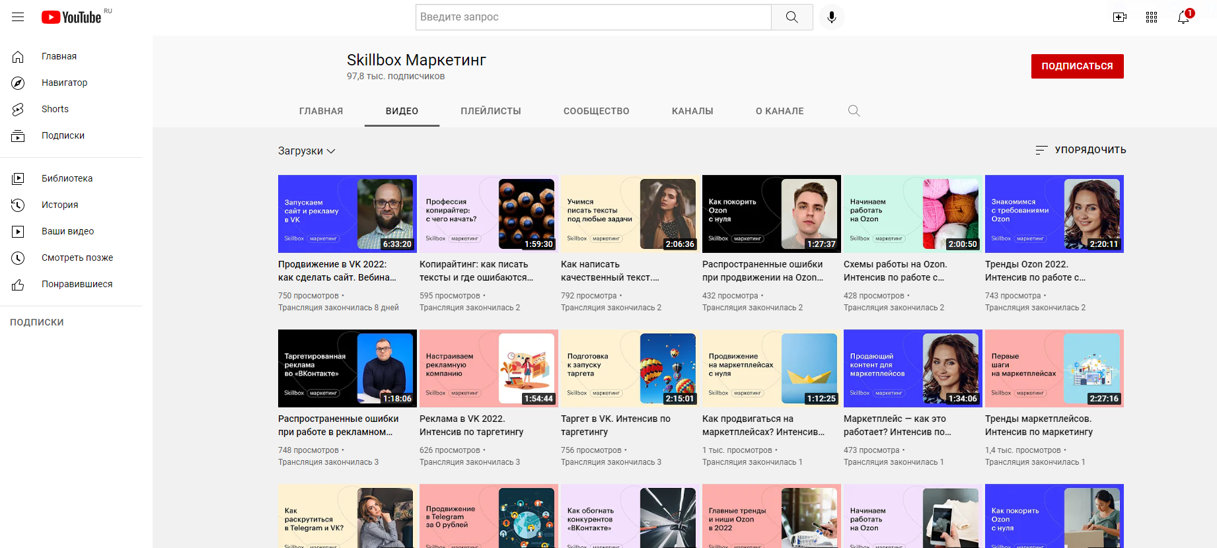Open the create video icon

pyautogui.click(x=1119, y=17)
